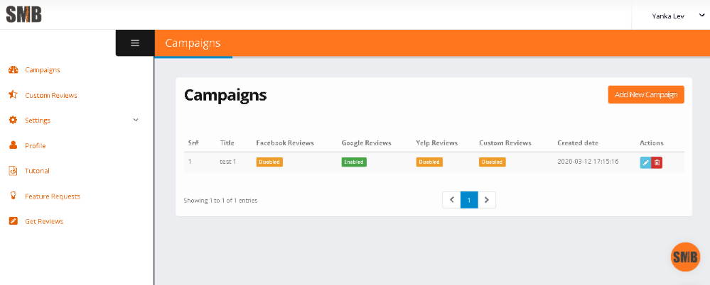Click the Get Reviews pencil icon

point(13,221)
